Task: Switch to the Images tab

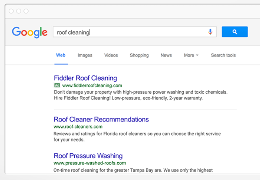Action: 85,55
